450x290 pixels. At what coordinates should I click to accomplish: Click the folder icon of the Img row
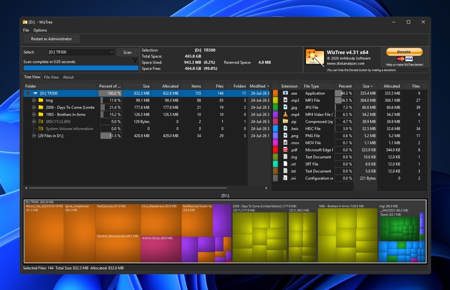41,100
